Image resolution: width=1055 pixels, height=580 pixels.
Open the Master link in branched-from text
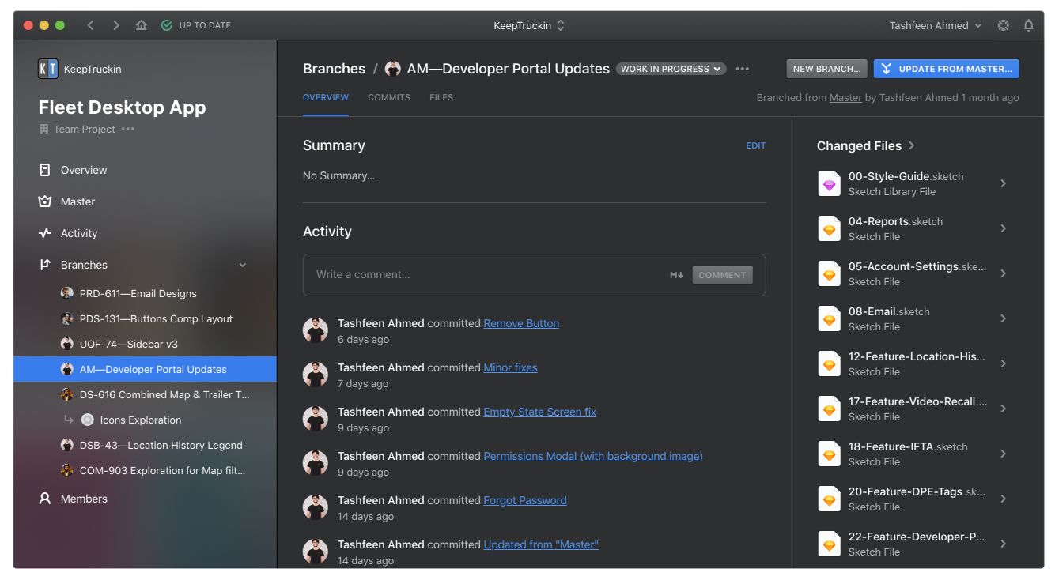coord(845,98)
